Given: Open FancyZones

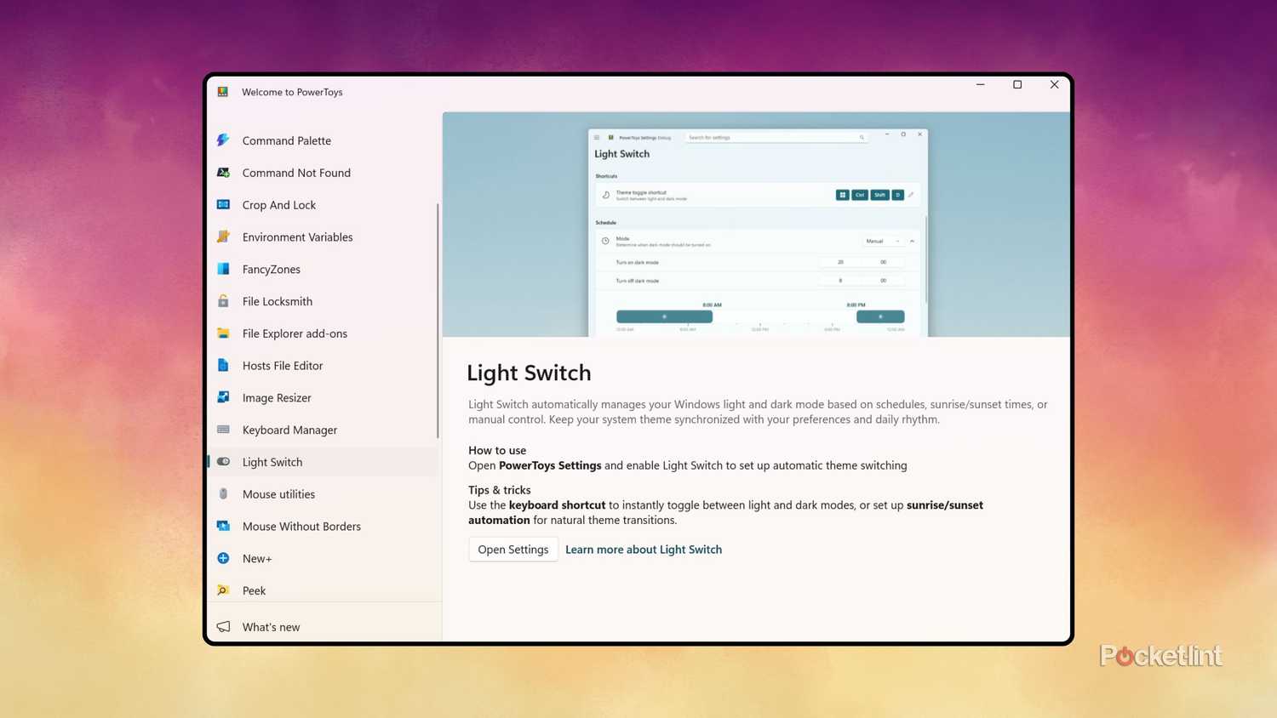Looking at the screenshot, I should (271, 269).
